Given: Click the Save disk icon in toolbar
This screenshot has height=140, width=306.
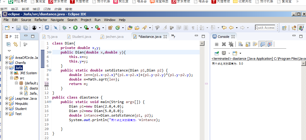Looking at the screenshot, I should tap(18, 28).
